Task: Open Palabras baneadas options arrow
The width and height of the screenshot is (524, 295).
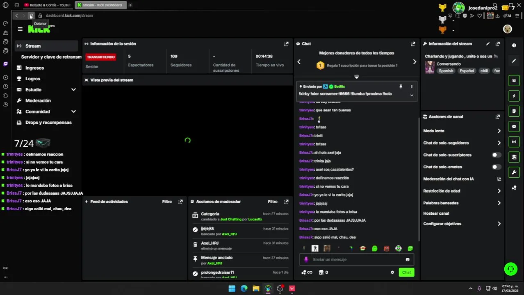Action: pos(499,203)
